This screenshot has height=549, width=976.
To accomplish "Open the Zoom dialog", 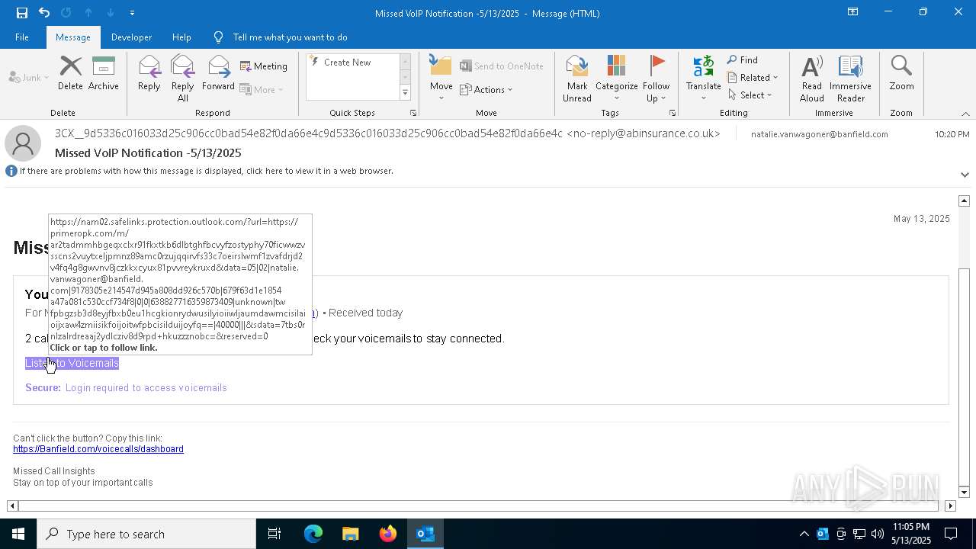I will coord(901,73).
